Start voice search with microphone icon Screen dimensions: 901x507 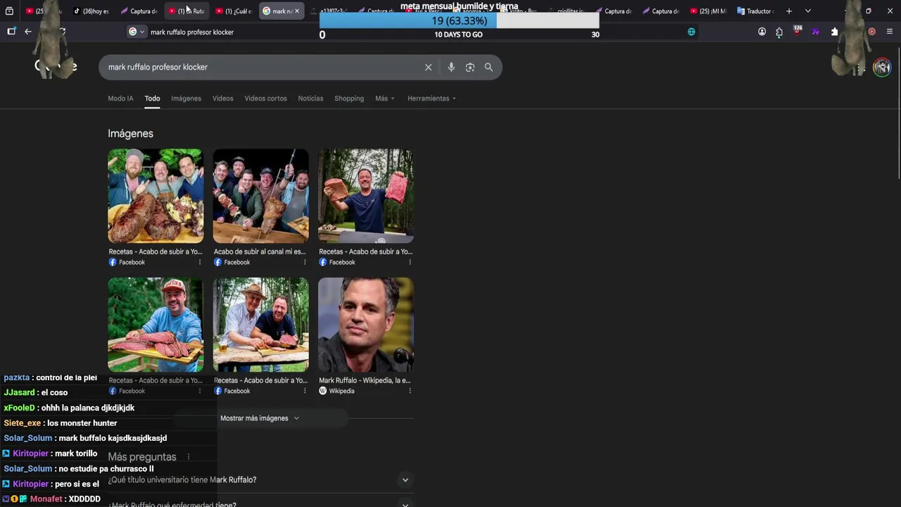coord(451,67)
